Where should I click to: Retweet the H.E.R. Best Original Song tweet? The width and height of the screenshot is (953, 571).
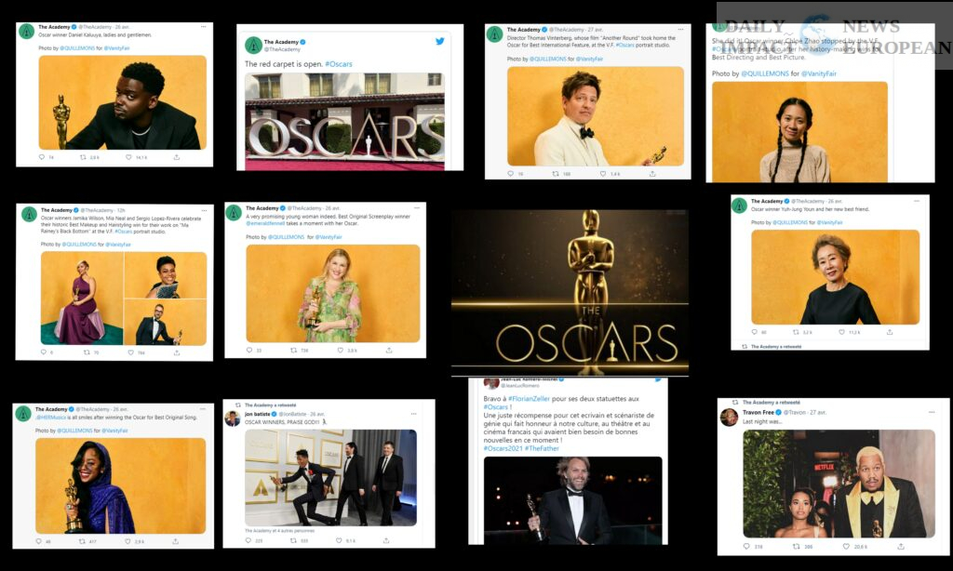click(x=82, y=541)
